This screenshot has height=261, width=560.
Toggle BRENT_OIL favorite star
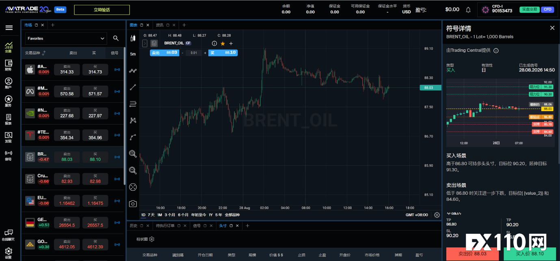[223, 43]
